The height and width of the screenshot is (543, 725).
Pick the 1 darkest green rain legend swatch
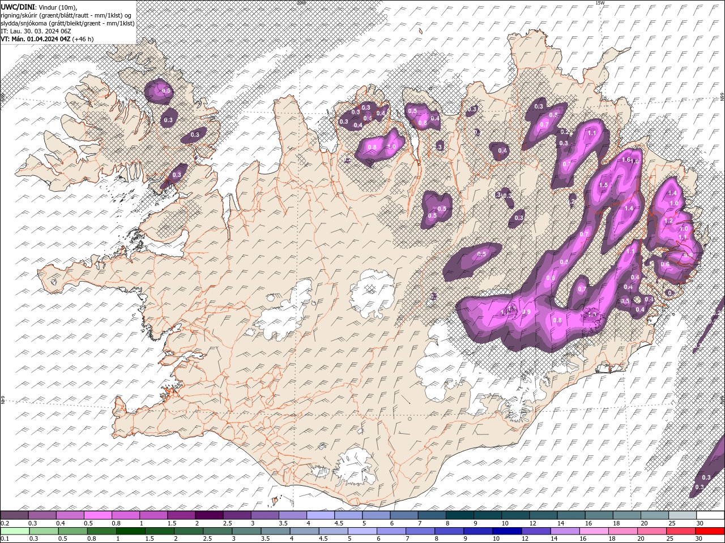[131, 531]
